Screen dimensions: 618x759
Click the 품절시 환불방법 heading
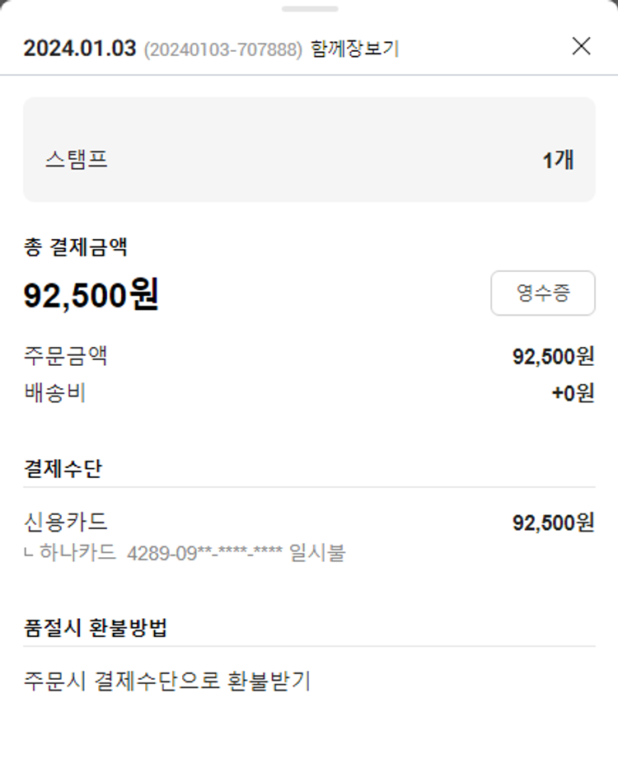(x=96, y=628)
